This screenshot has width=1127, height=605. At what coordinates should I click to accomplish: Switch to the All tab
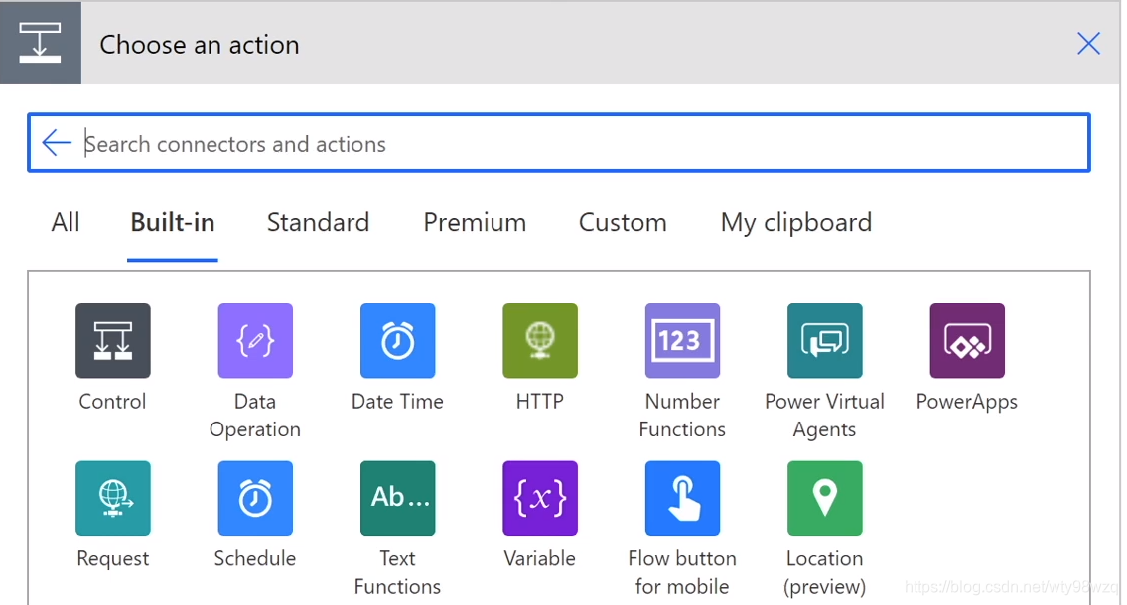click(66, 223)
